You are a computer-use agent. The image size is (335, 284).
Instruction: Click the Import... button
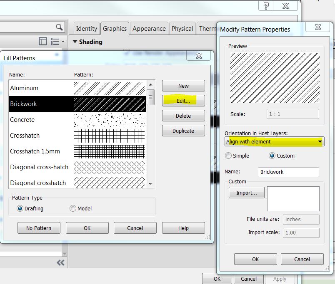[246, 193]
